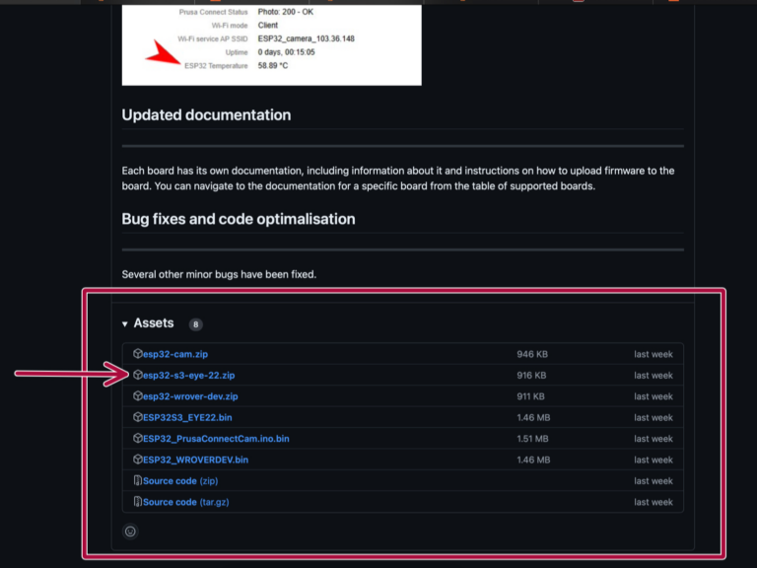Get the Source code (zip) archive
Screen dimensions: 757x568
(180, 481)
